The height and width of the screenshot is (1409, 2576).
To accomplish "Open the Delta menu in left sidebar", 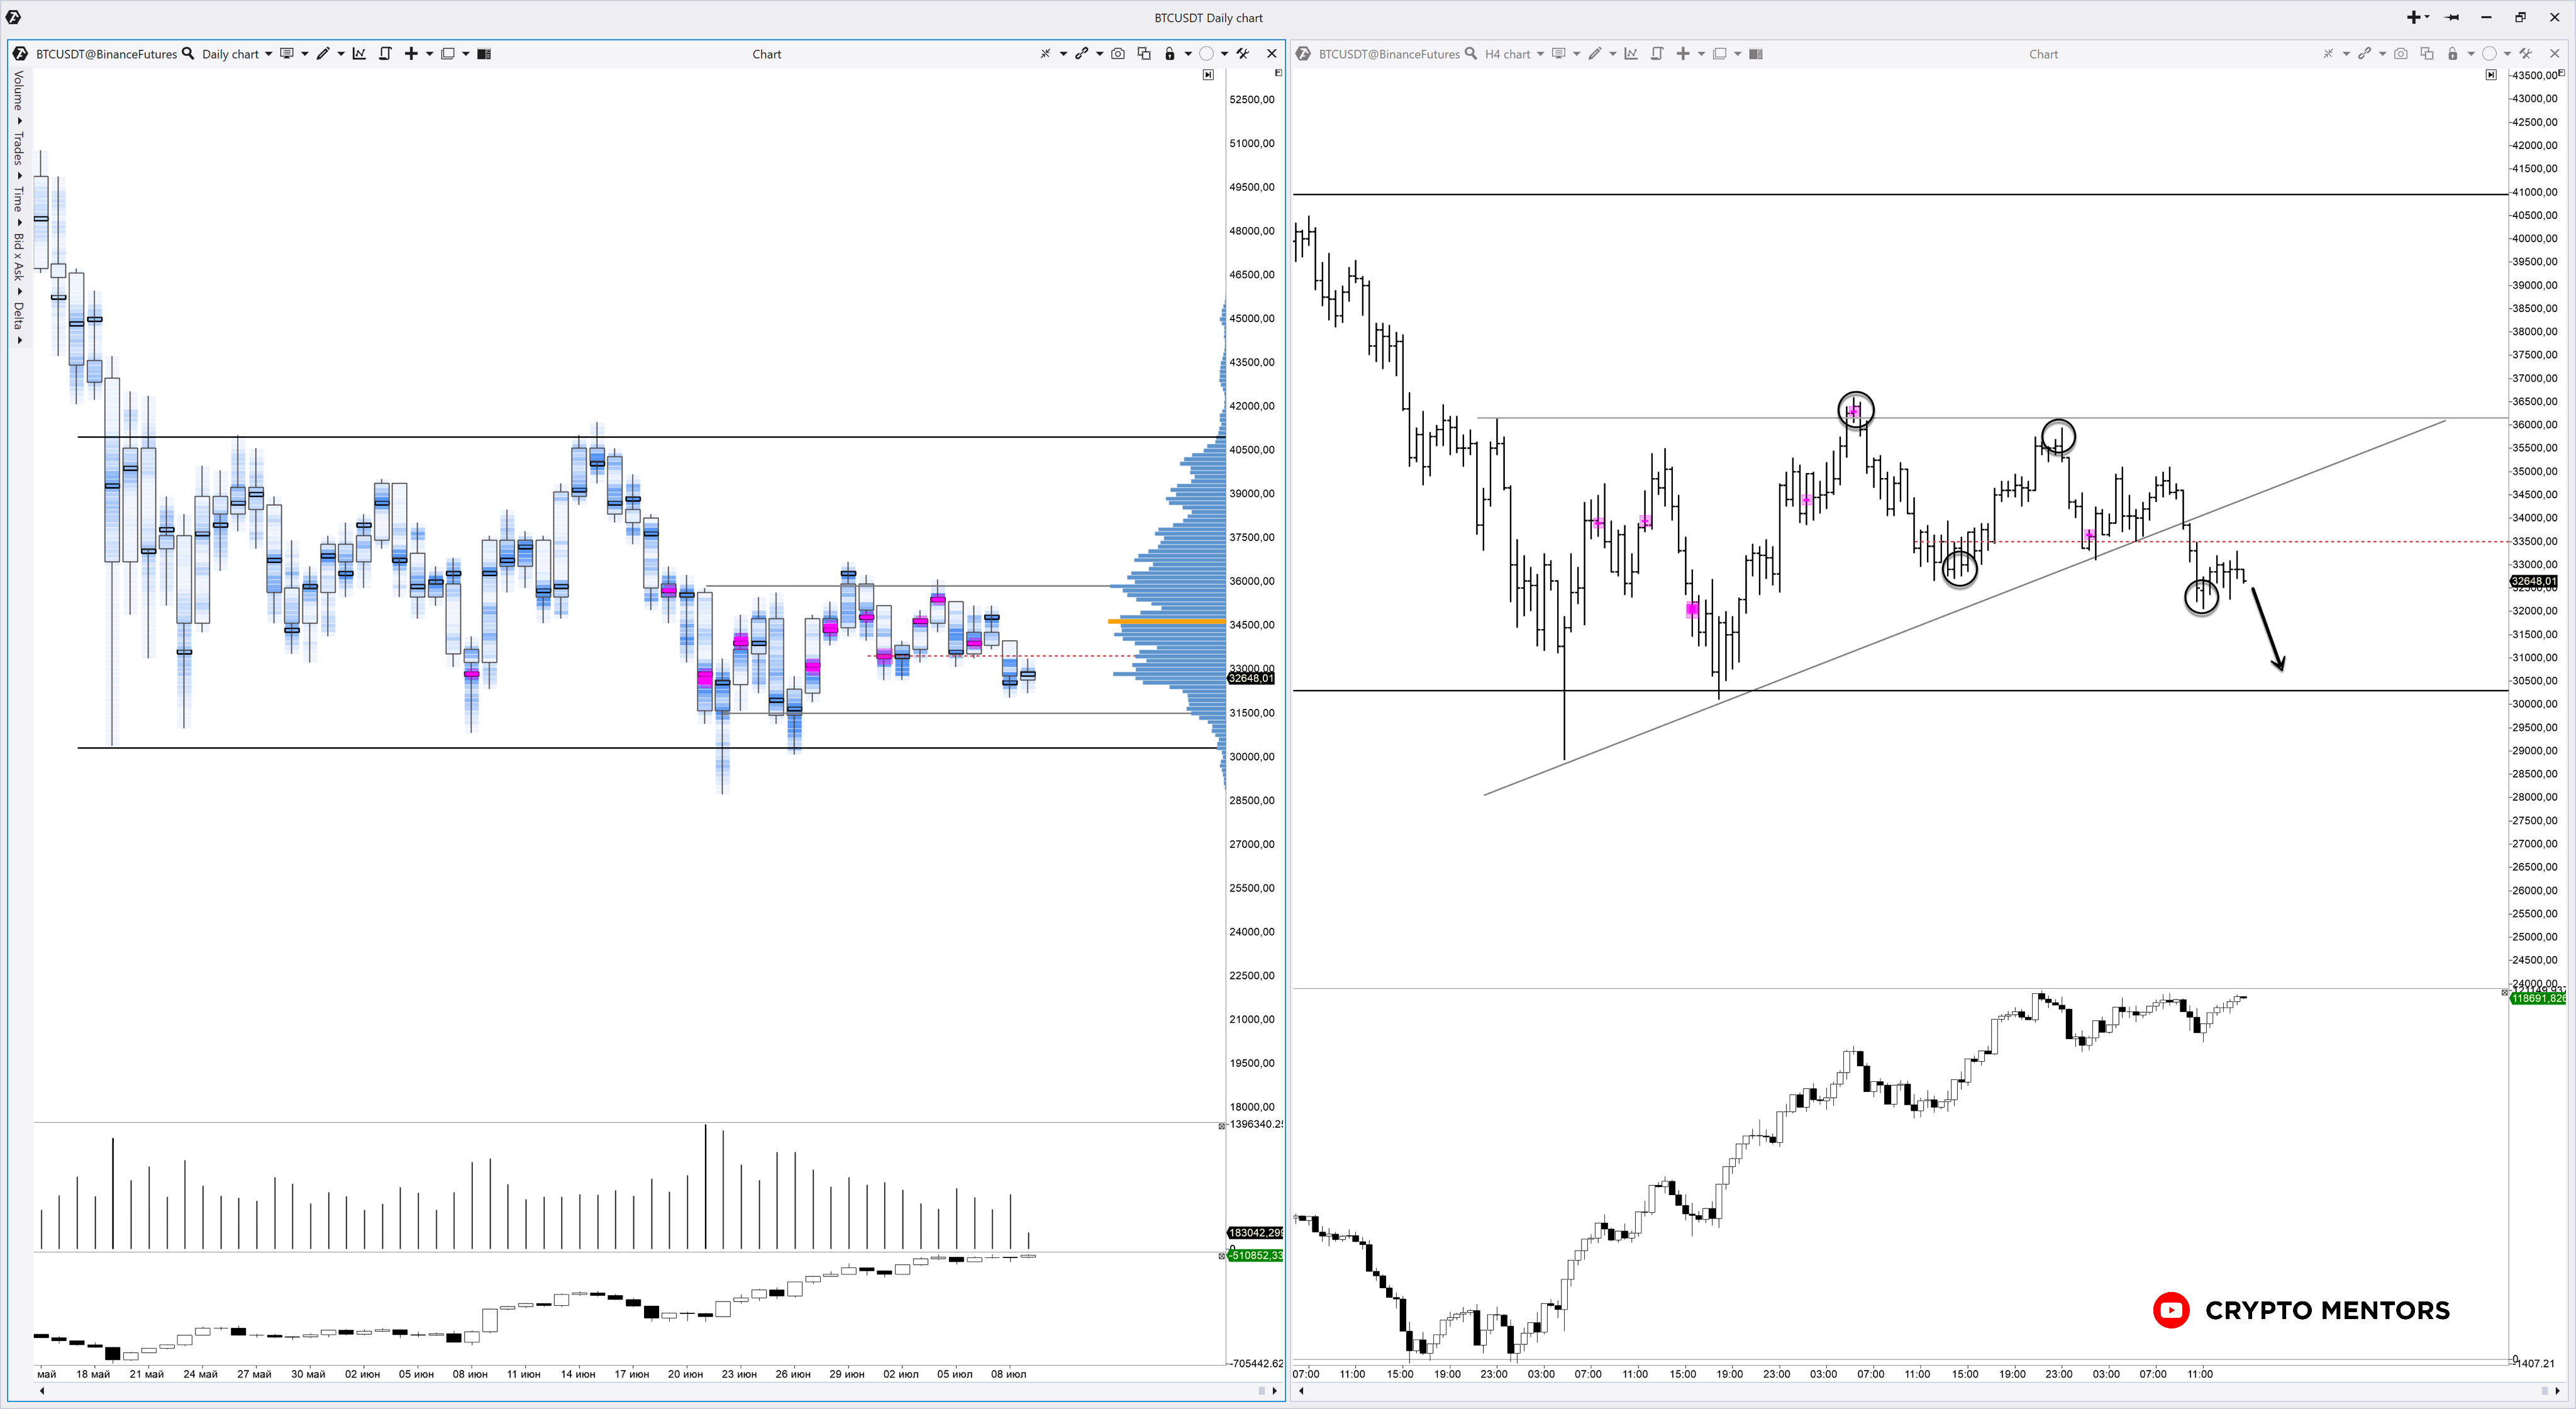I will (18, 316).
